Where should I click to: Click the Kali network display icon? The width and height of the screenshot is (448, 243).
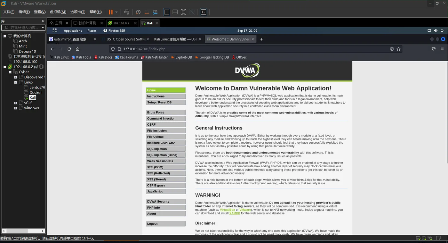point(429,30)
